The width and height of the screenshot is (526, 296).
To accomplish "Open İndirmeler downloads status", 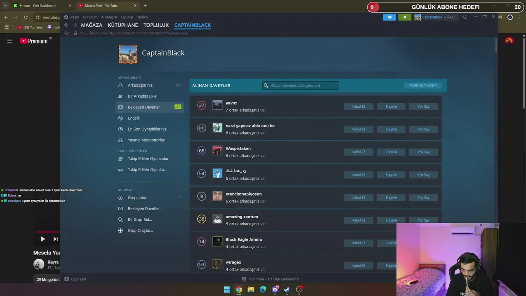I will 270,279.
